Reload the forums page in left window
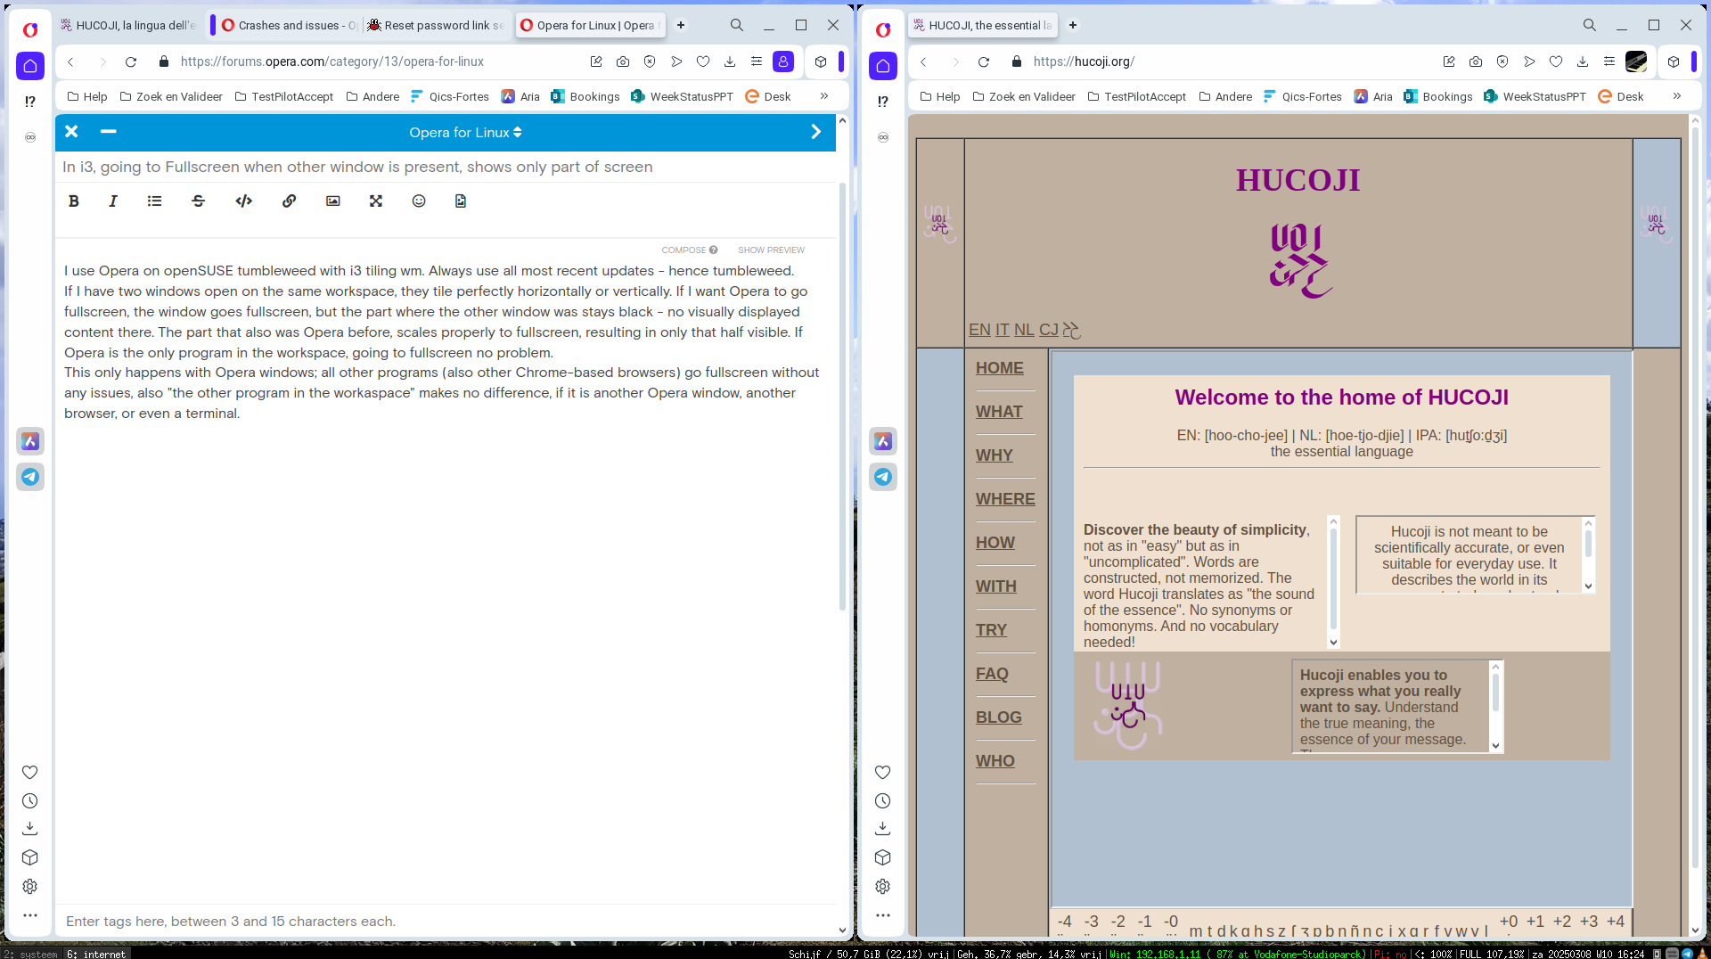This screenshot has width=1711, height=959. (131, 62)
